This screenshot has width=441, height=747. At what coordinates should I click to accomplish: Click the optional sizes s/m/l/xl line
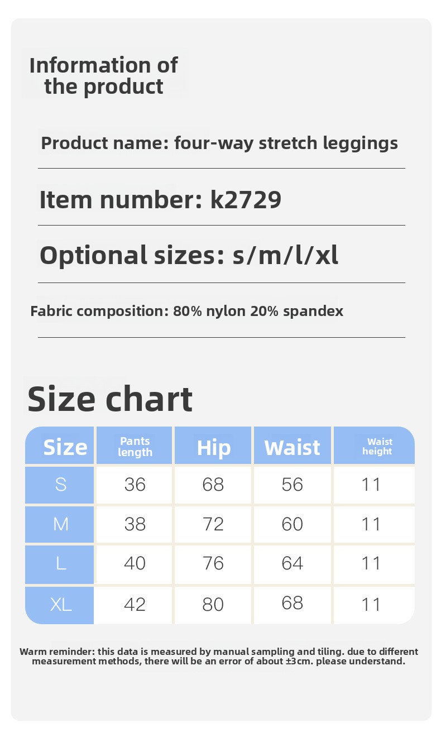click(x=189, y=255)
